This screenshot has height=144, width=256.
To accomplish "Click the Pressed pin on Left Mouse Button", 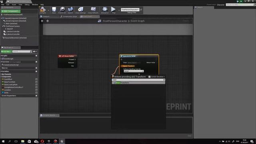I will tap(75, 60).
